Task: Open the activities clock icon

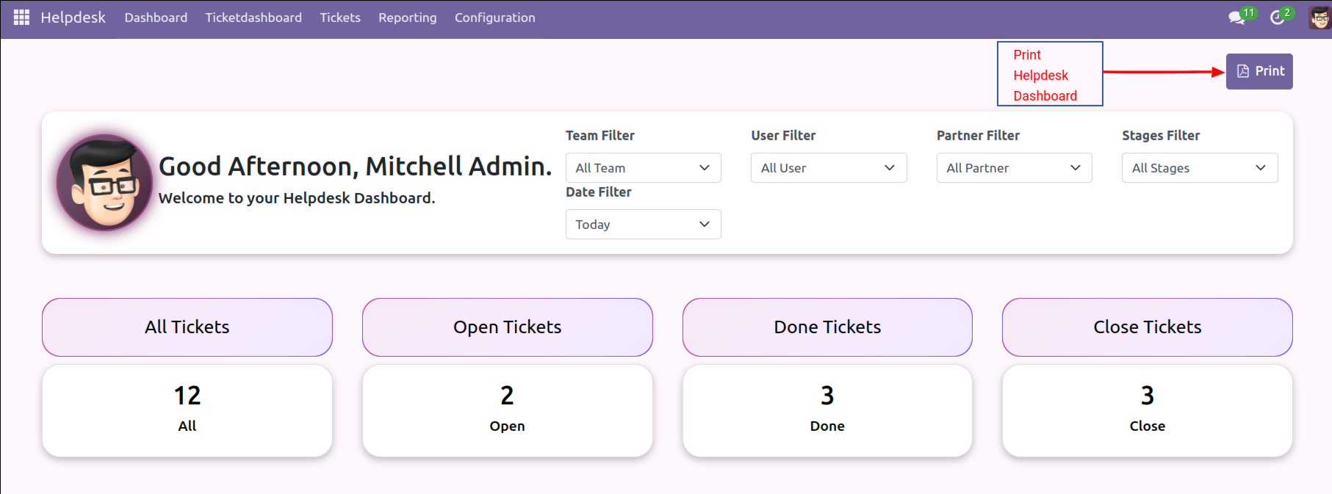Action: (x=1278, y=17)
